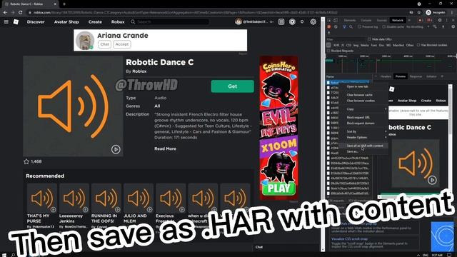Click the green Get button
457x257 pixels.
point(232,86)
